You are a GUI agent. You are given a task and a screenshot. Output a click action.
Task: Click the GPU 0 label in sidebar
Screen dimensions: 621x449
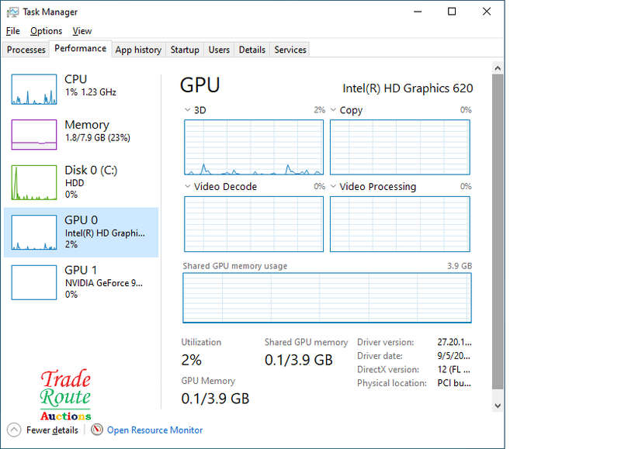pyautogui.click(x=82, y=220)
